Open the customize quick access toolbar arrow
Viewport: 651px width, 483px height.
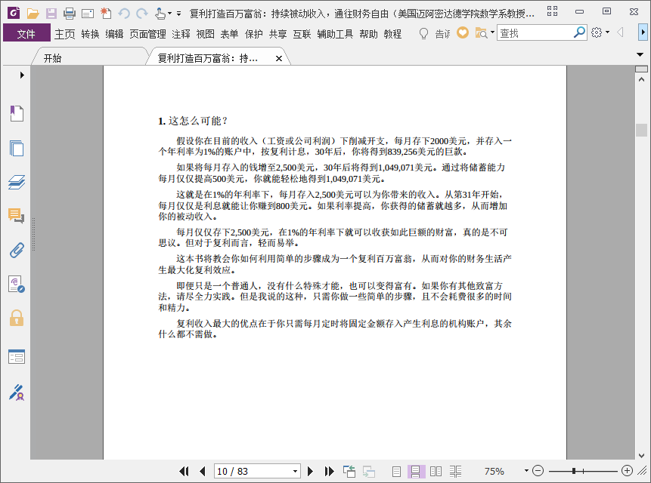[x=178, y=14]
